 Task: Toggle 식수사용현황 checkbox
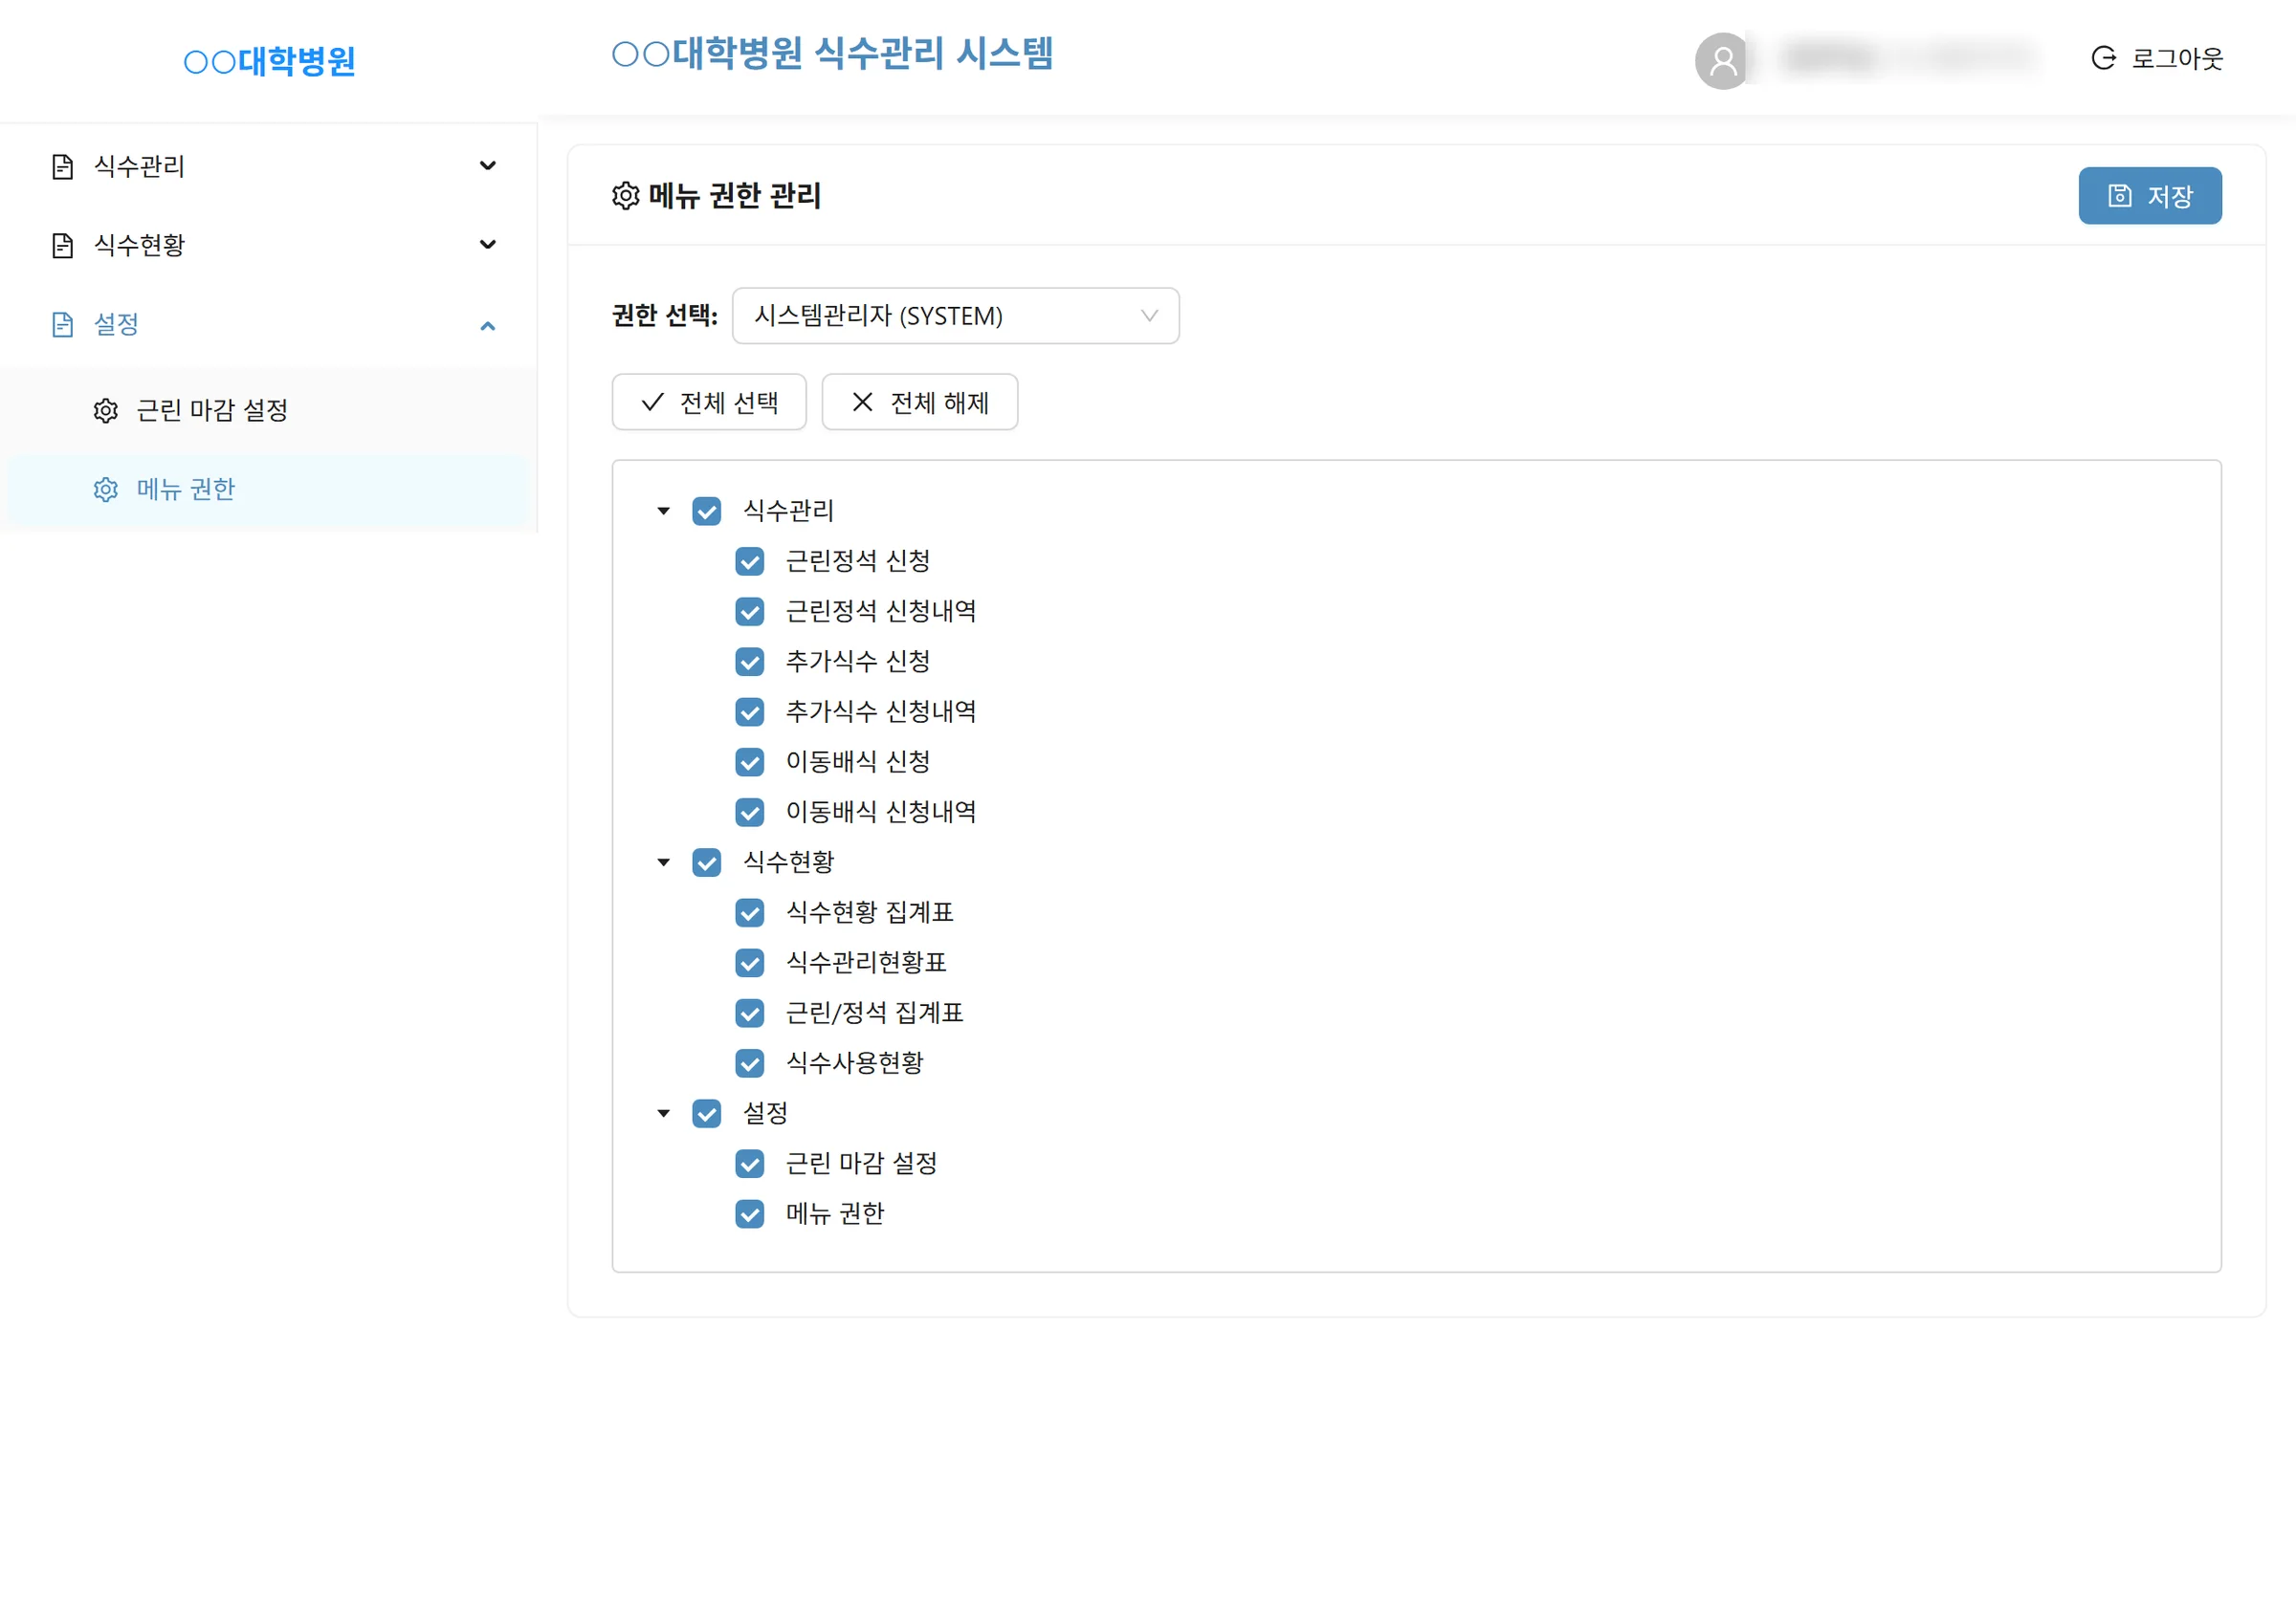(x=750, y=1063)
